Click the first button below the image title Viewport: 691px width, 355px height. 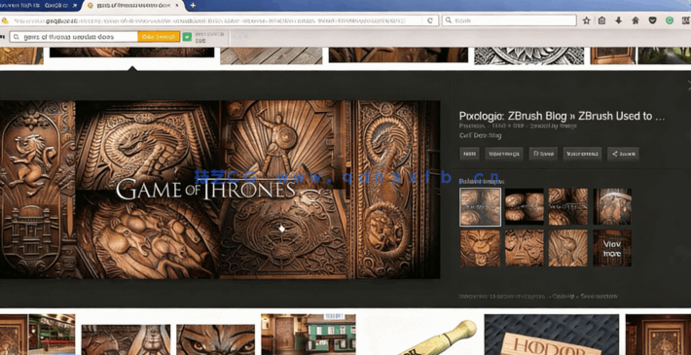tap(469, 154)
